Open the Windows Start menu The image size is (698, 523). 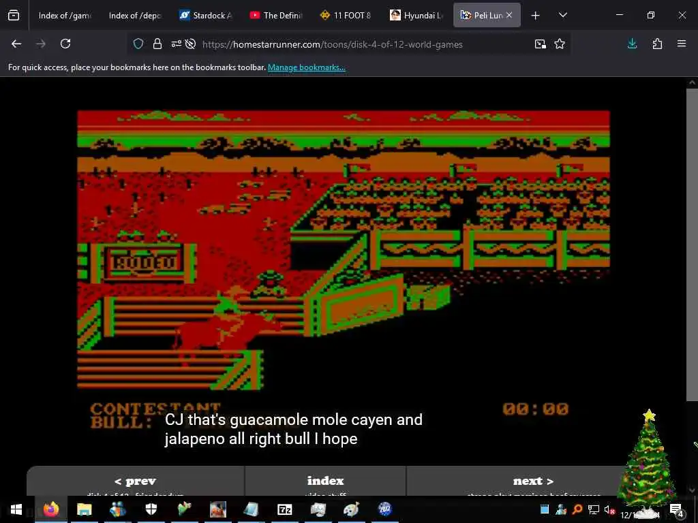[x=16, y=509]
